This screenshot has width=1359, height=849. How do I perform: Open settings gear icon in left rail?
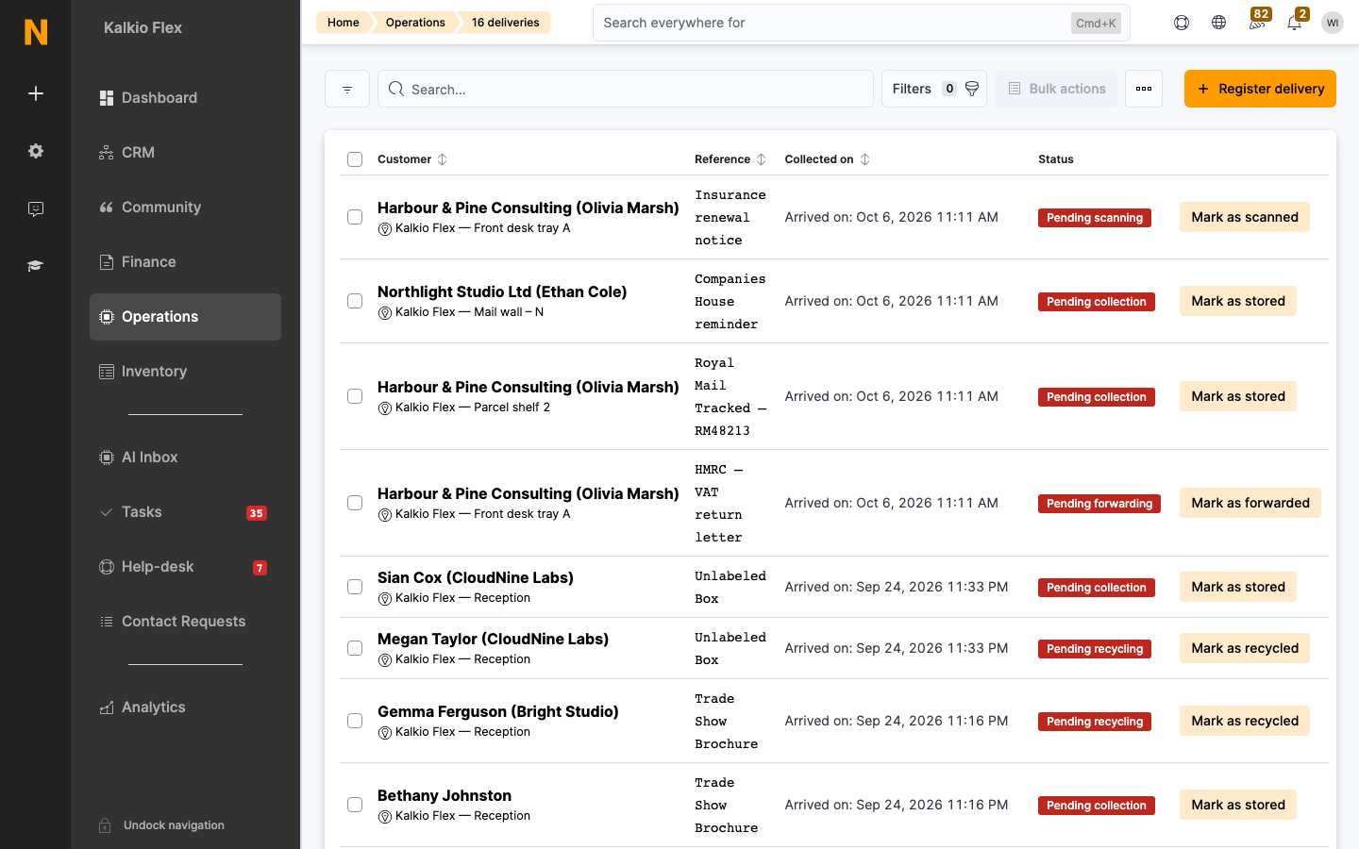coord(36,151)
